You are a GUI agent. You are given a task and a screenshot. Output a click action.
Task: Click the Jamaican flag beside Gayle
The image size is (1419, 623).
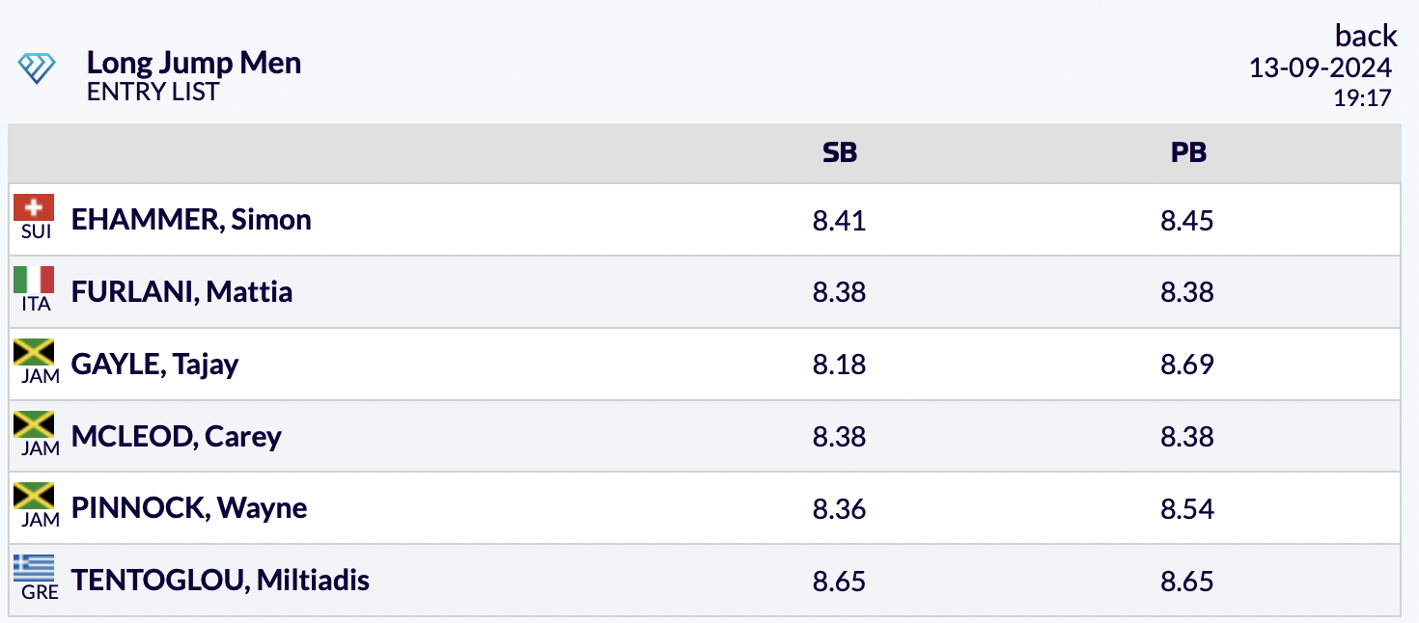tap(34, 353)
